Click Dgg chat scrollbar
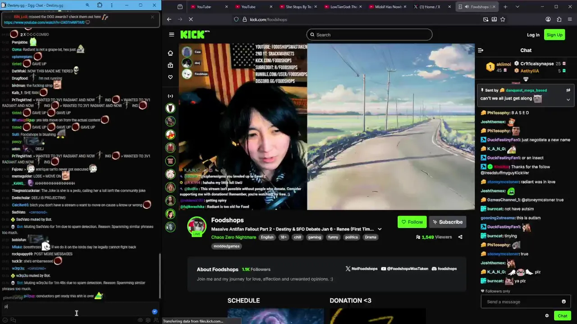577x324 pixels. pos(160,275)
